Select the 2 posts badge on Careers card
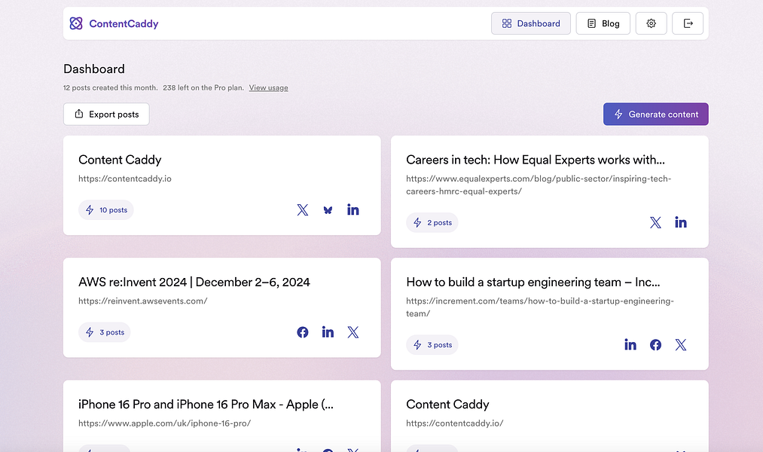Screen dimensions: 763x452 432,222
